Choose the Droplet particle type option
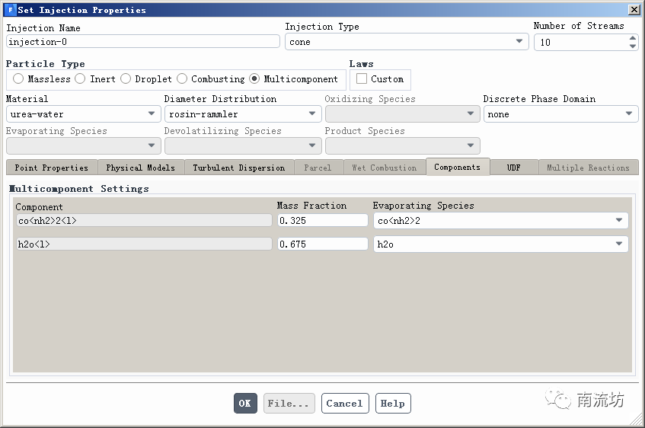Image resolution: width=645 pixels, height=428 pixels. (126, 79)
